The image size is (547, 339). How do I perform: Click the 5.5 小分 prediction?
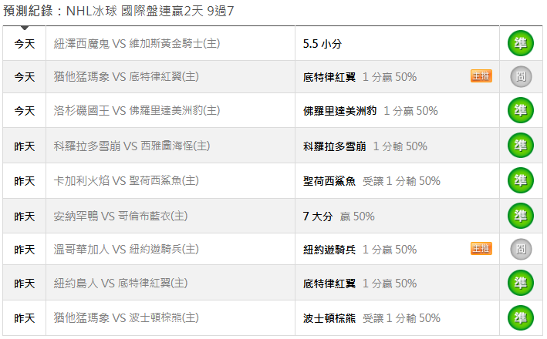pos(322,44)
